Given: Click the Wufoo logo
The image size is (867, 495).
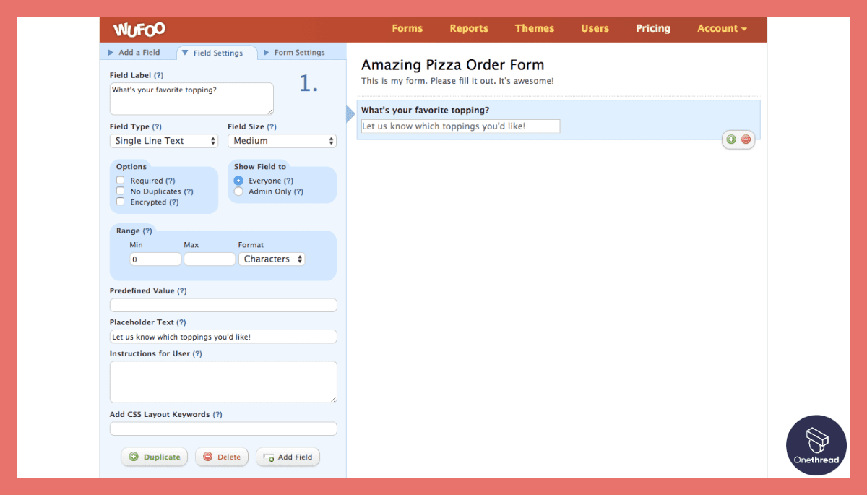Looking at the screenshot, I should [139, 29].
